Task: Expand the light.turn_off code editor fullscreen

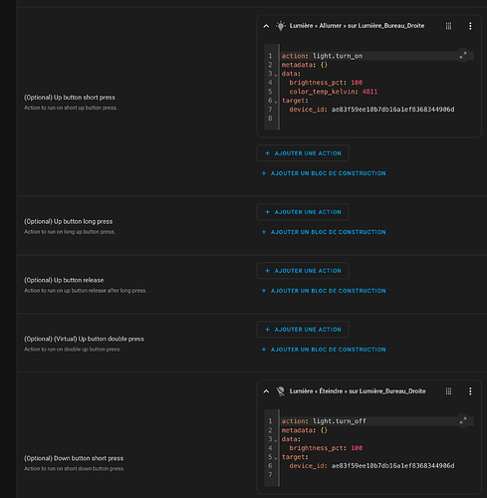Action: (x=463, y=420)
